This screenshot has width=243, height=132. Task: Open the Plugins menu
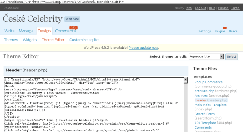click(220, 31)
